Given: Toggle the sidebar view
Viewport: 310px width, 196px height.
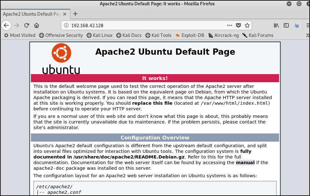Looking at the screenshot, I should click(x=286, y=26).
